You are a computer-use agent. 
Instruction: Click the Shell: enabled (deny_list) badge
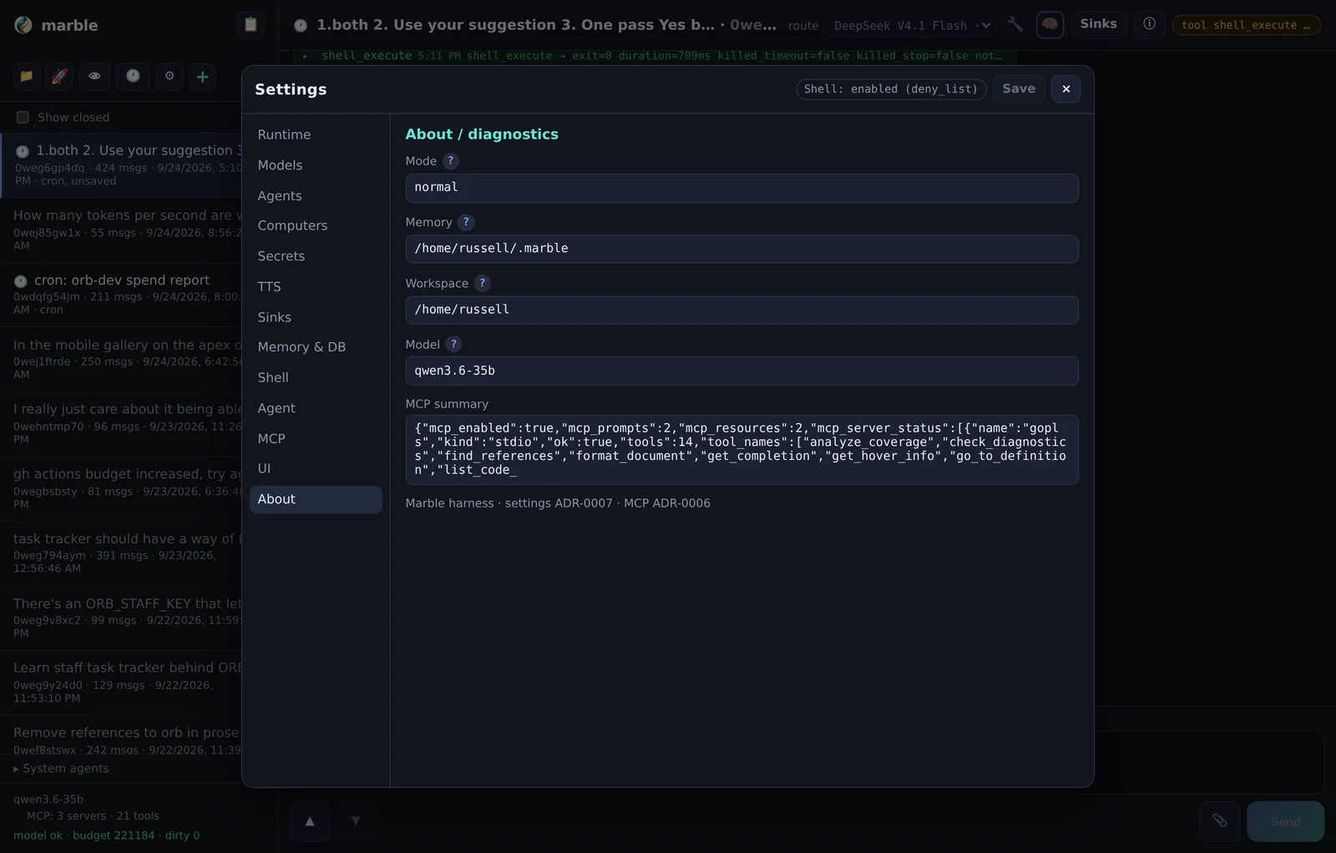pyautogui.click(x=891, y=89)
